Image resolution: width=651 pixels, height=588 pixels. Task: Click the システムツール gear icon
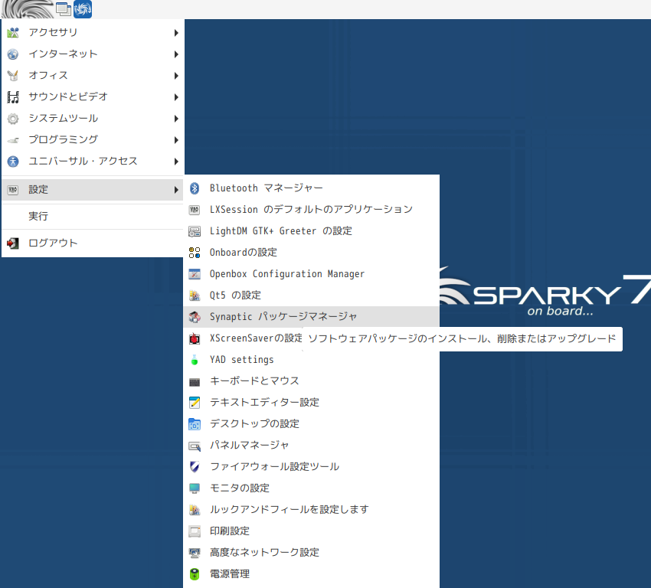(x=13, y=119)
